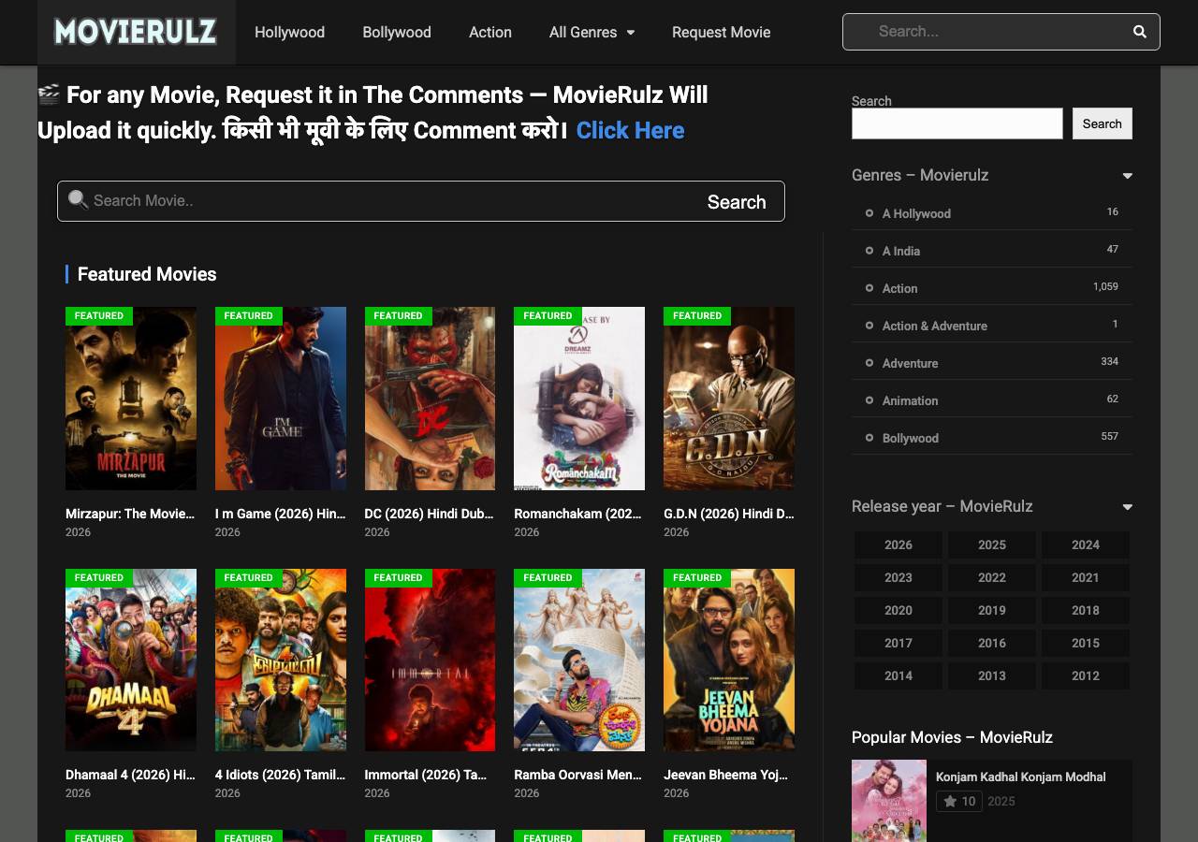Viewport: 1198px width, 842px height.
Task: Filter by release year 2025
Action: click(x=992, y=544)
